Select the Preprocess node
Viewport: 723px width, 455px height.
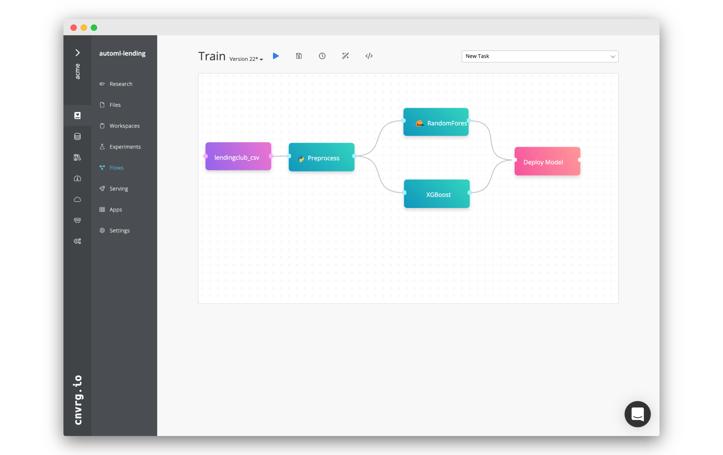321,157
